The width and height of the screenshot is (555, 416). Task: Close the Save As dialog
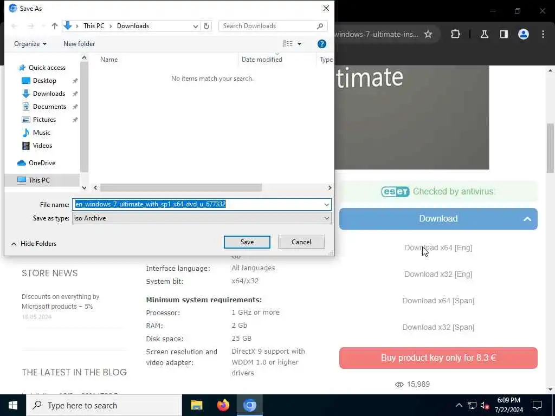[x=326, y=8]
